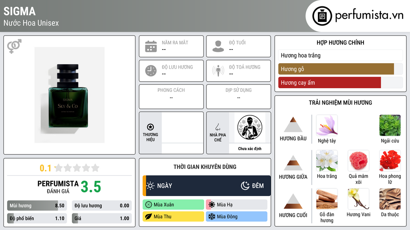Viewport: 410px width, 230px height.
Task: Click the Độ phổ biến 1.10 rating bar
Action: 37,218
